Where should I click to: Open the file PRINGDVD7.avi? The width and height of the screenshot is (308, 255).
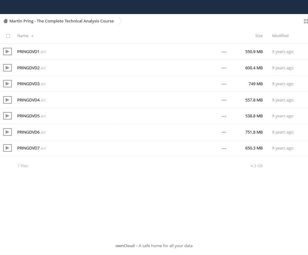[32, 148]
